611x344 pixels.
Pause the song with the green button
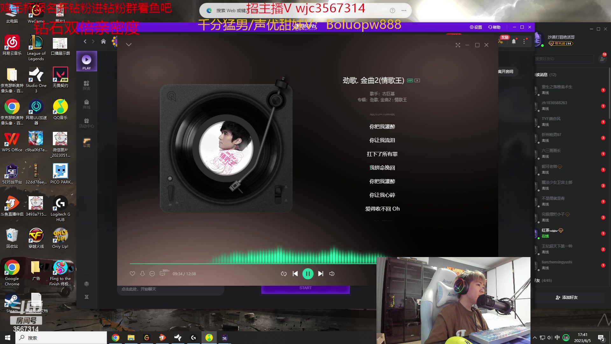coord(308,274)
